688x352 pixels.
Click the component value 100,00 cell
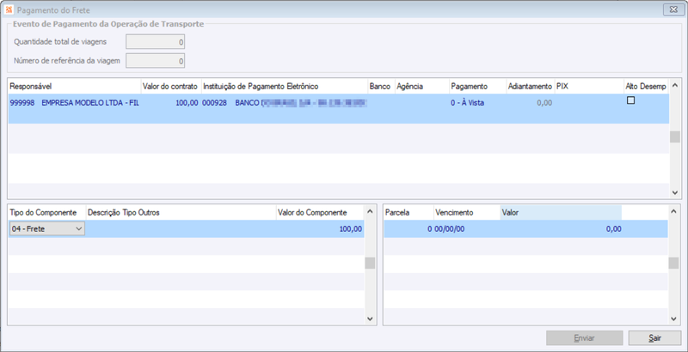pyautogui.click(x=320, y=229)
